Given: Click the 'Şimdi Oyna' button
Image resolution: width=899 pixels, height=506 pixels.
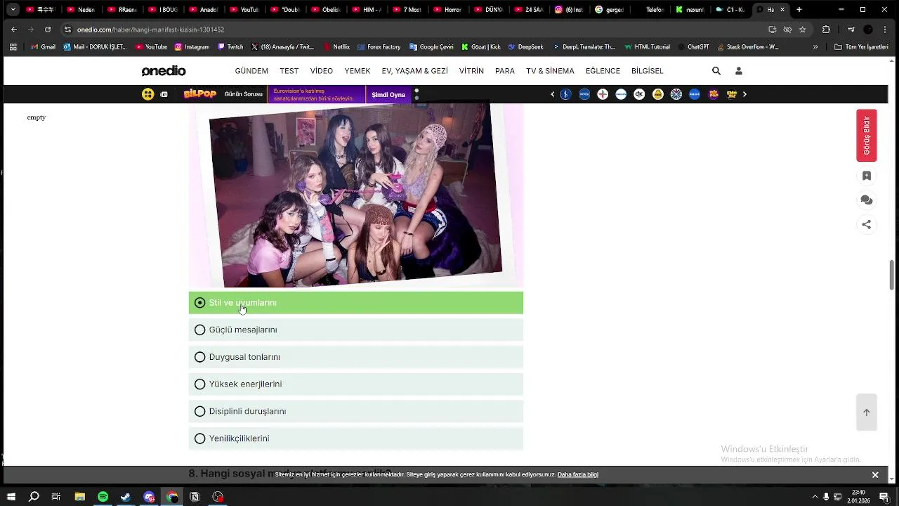Looking at the screenshot, I should pos(388,95).
